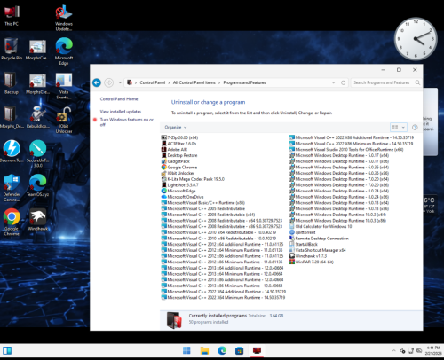Click Vista Shortcut desktop icon
The height and width of the screenshot is (360, 444).
click(64, 86)
